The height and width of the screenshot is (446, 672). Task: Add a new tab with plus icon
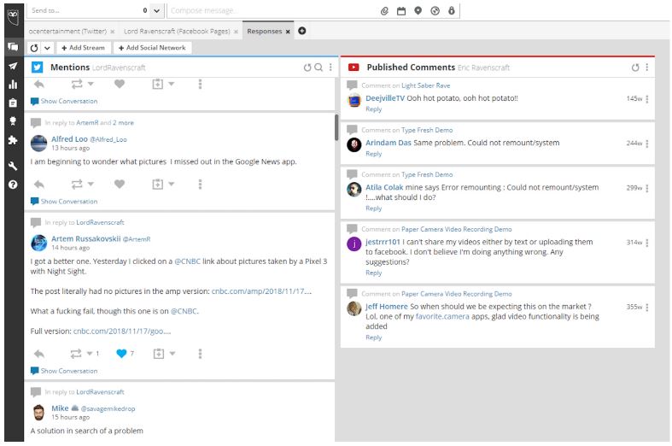pos(302,31)
